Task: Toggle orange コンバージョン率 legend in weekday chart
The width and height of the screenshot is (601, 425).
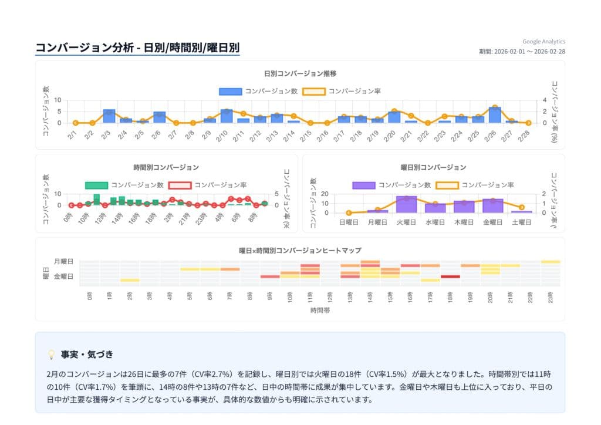Action: tap(447, 185)
